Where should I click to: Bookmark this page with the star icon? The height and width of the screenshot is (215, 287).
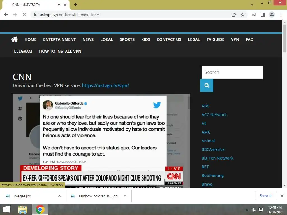point(243,15)
